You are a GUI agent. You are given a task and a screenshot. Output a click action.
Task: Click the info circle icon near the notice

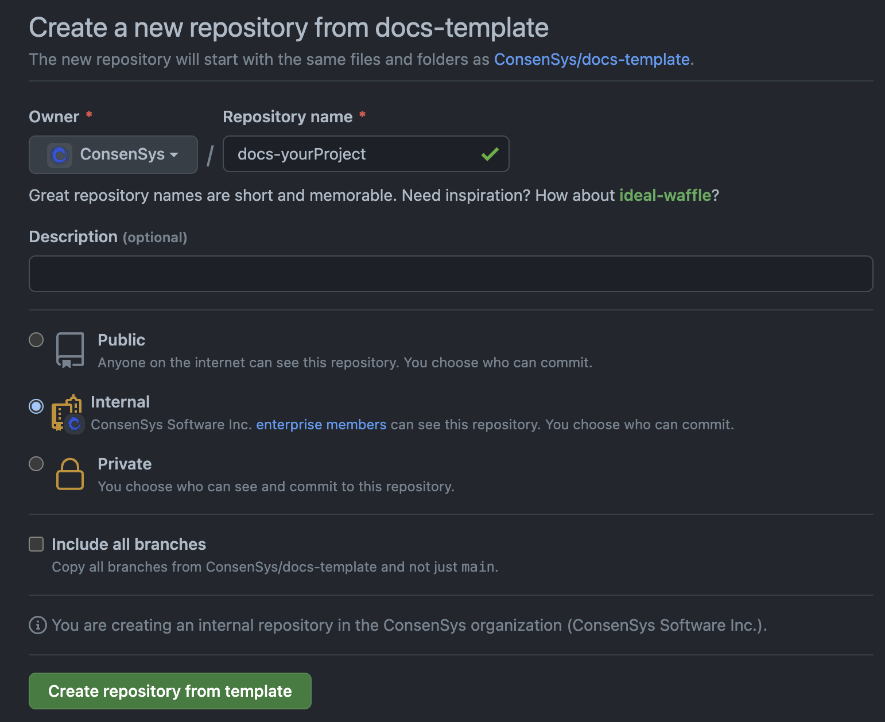click(x=37, y=625)
